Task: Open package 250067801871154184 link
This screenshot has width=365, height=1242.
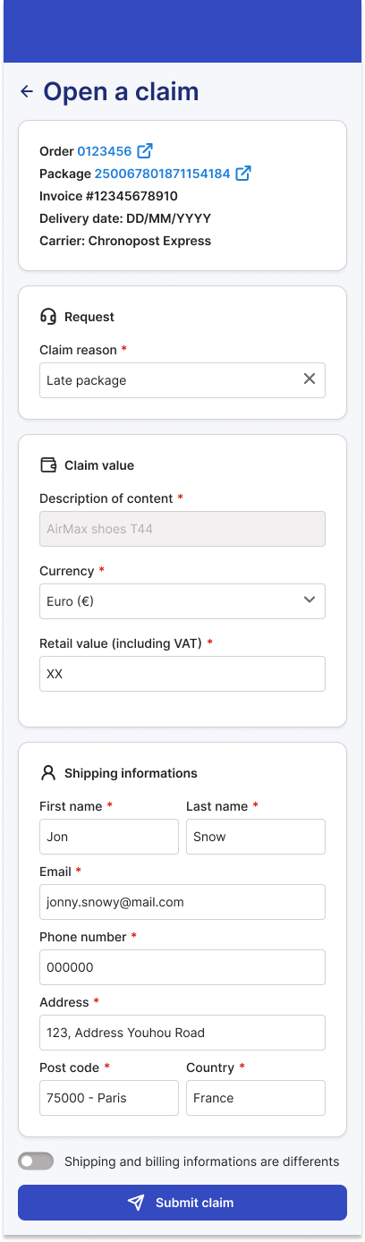Action: coord(163,174)
